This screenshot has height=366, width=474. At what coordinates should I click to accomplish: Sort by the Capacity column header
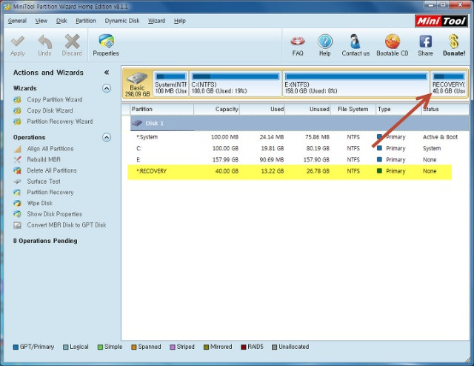click(x=217, y=109)
